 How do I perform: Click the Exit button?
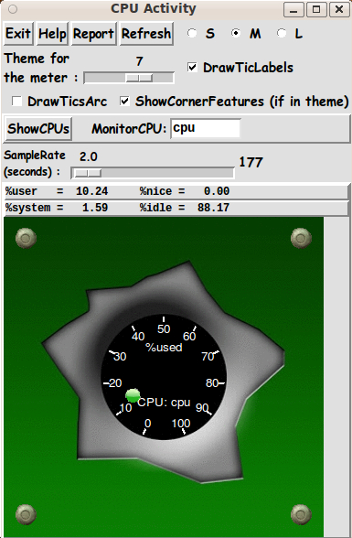coord(18,34)
